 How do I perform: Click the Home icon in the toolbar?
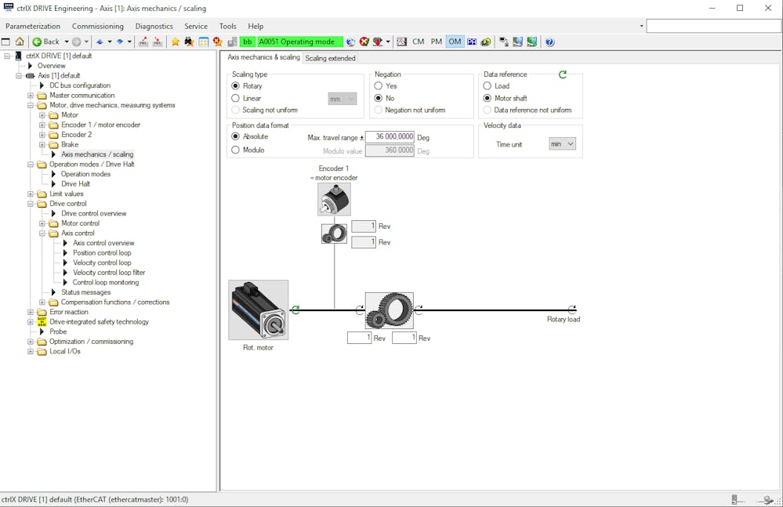(x=20, y=42)
